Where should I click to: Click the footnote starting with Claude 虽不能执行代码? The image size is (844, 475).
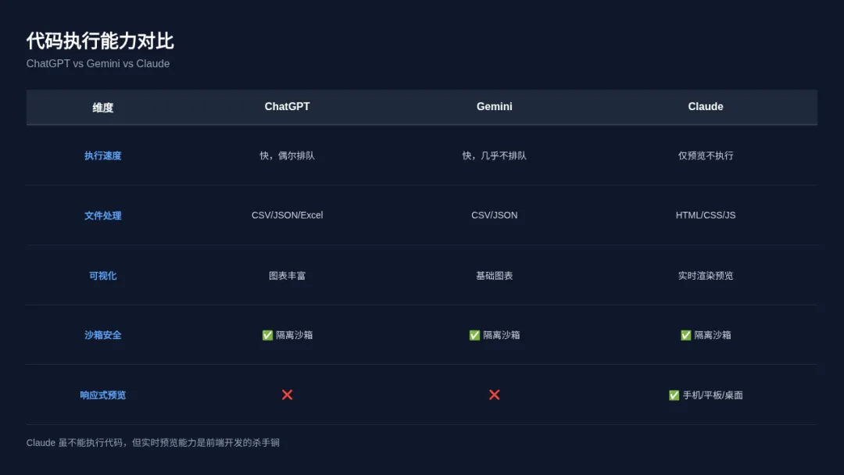[153, 443]
